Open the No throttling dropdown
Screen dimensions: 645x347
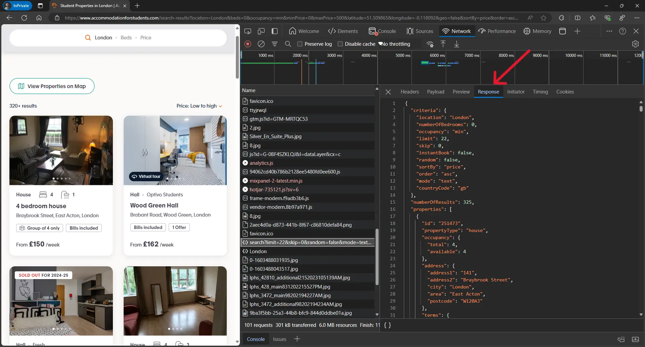pyautogui.click(x=396, y=44)
